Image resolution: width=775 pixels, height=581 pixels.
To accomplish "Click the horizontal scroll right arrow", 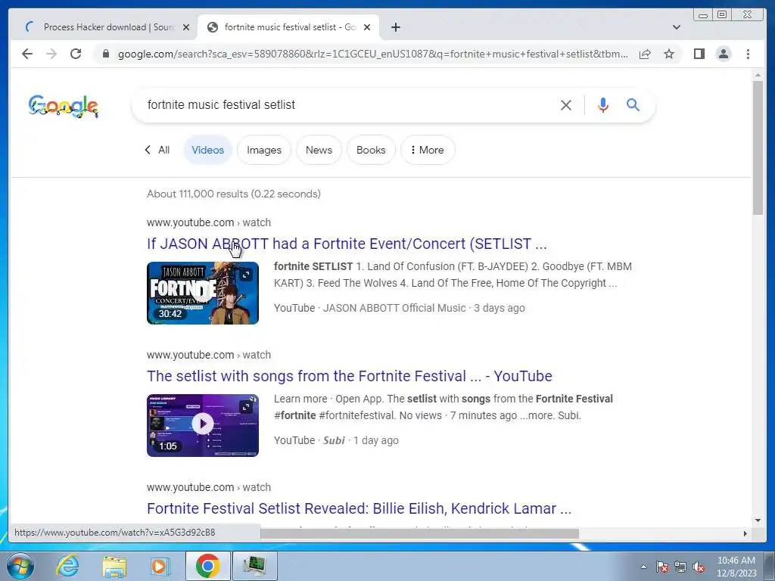I will click(x=745, y=533).
